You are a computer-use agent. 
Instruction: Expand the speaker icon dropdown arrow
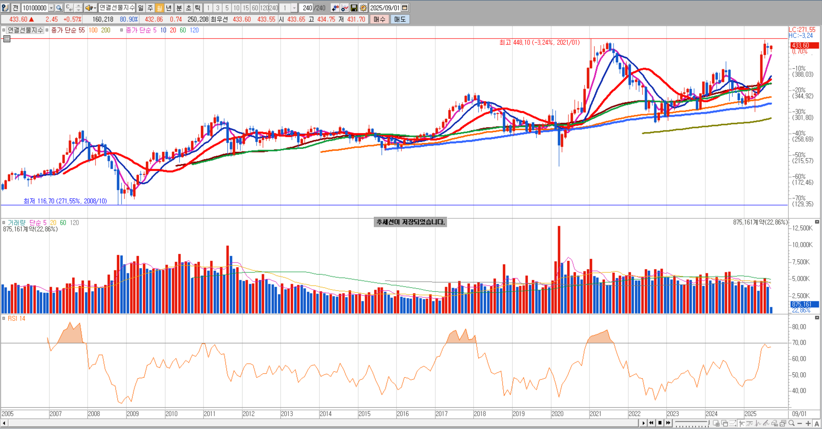point(95,8)
